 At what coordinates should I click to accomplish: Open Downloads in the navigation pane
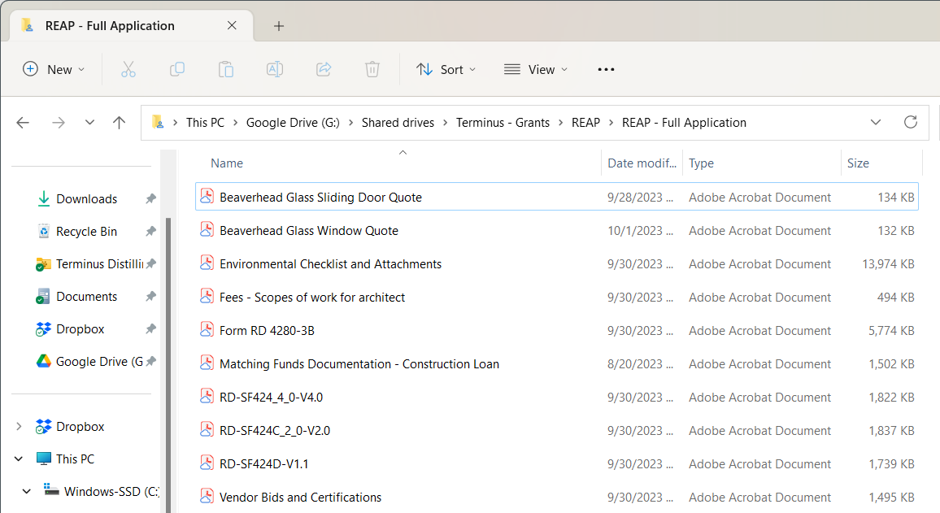[x=86, y=199]
